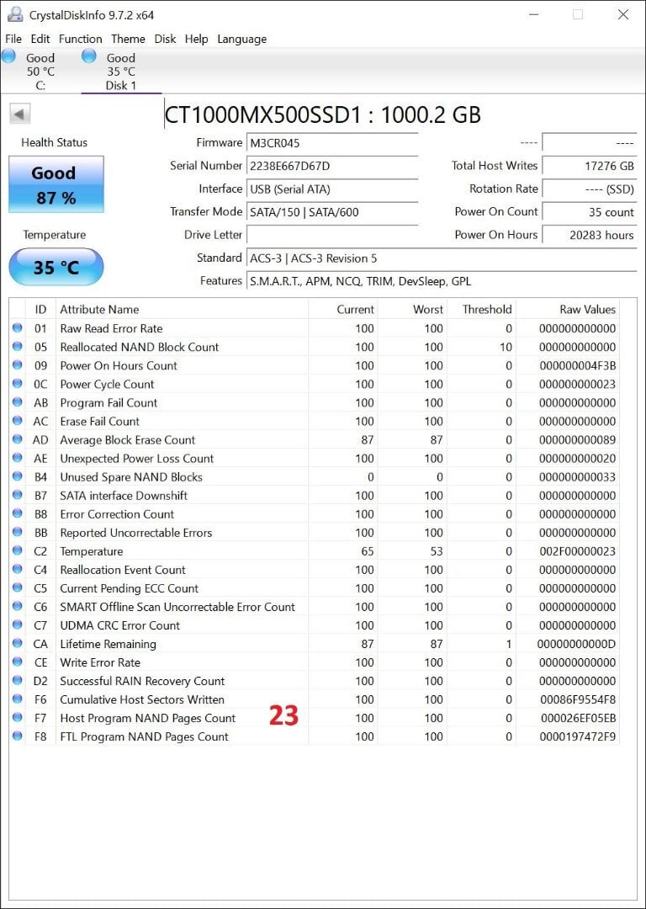Click status dot for UDMA CRC Error Count

tap(18, 625)
